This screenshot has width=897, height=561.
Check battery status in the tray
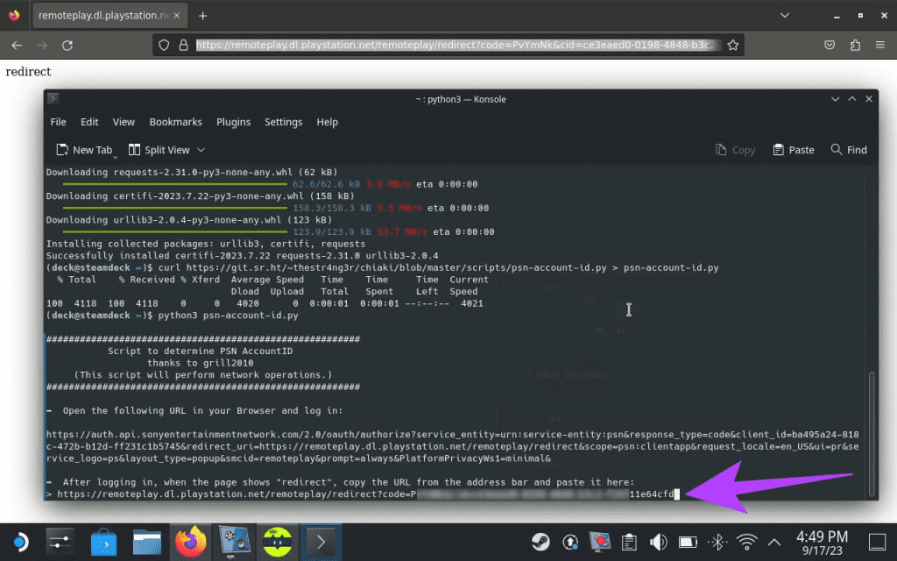point(688,542)
